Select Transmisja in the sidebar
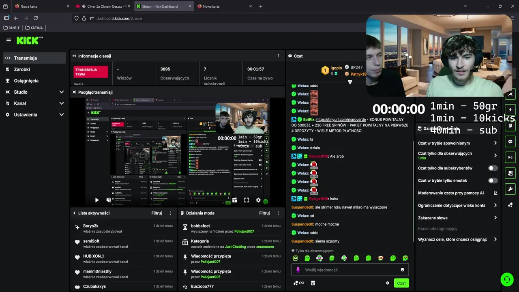 [35, 58]
